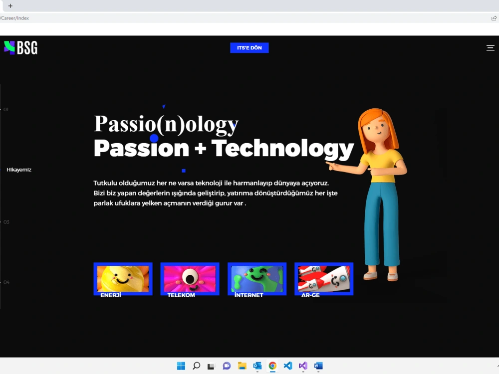Open Visual Studio from taskbar
The height and width of the screenshot is (374, 499).
[303, 366]
